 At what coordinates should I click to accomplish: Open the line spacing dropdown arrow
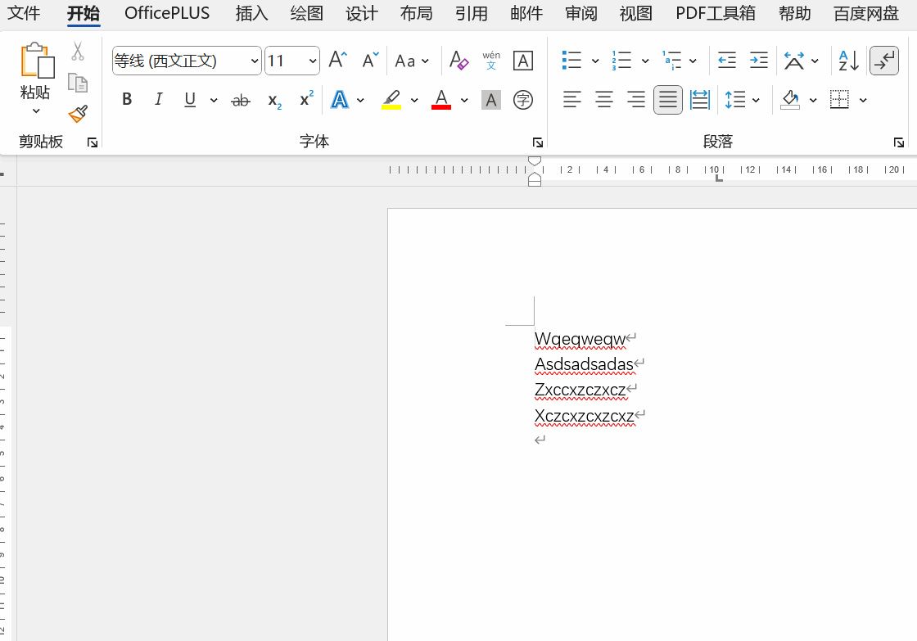pyautogui.click(x=756, y=100)
